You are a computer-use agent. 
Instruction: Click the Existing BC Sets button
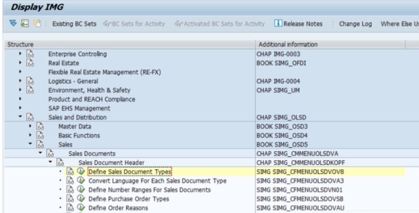(74, 24)
